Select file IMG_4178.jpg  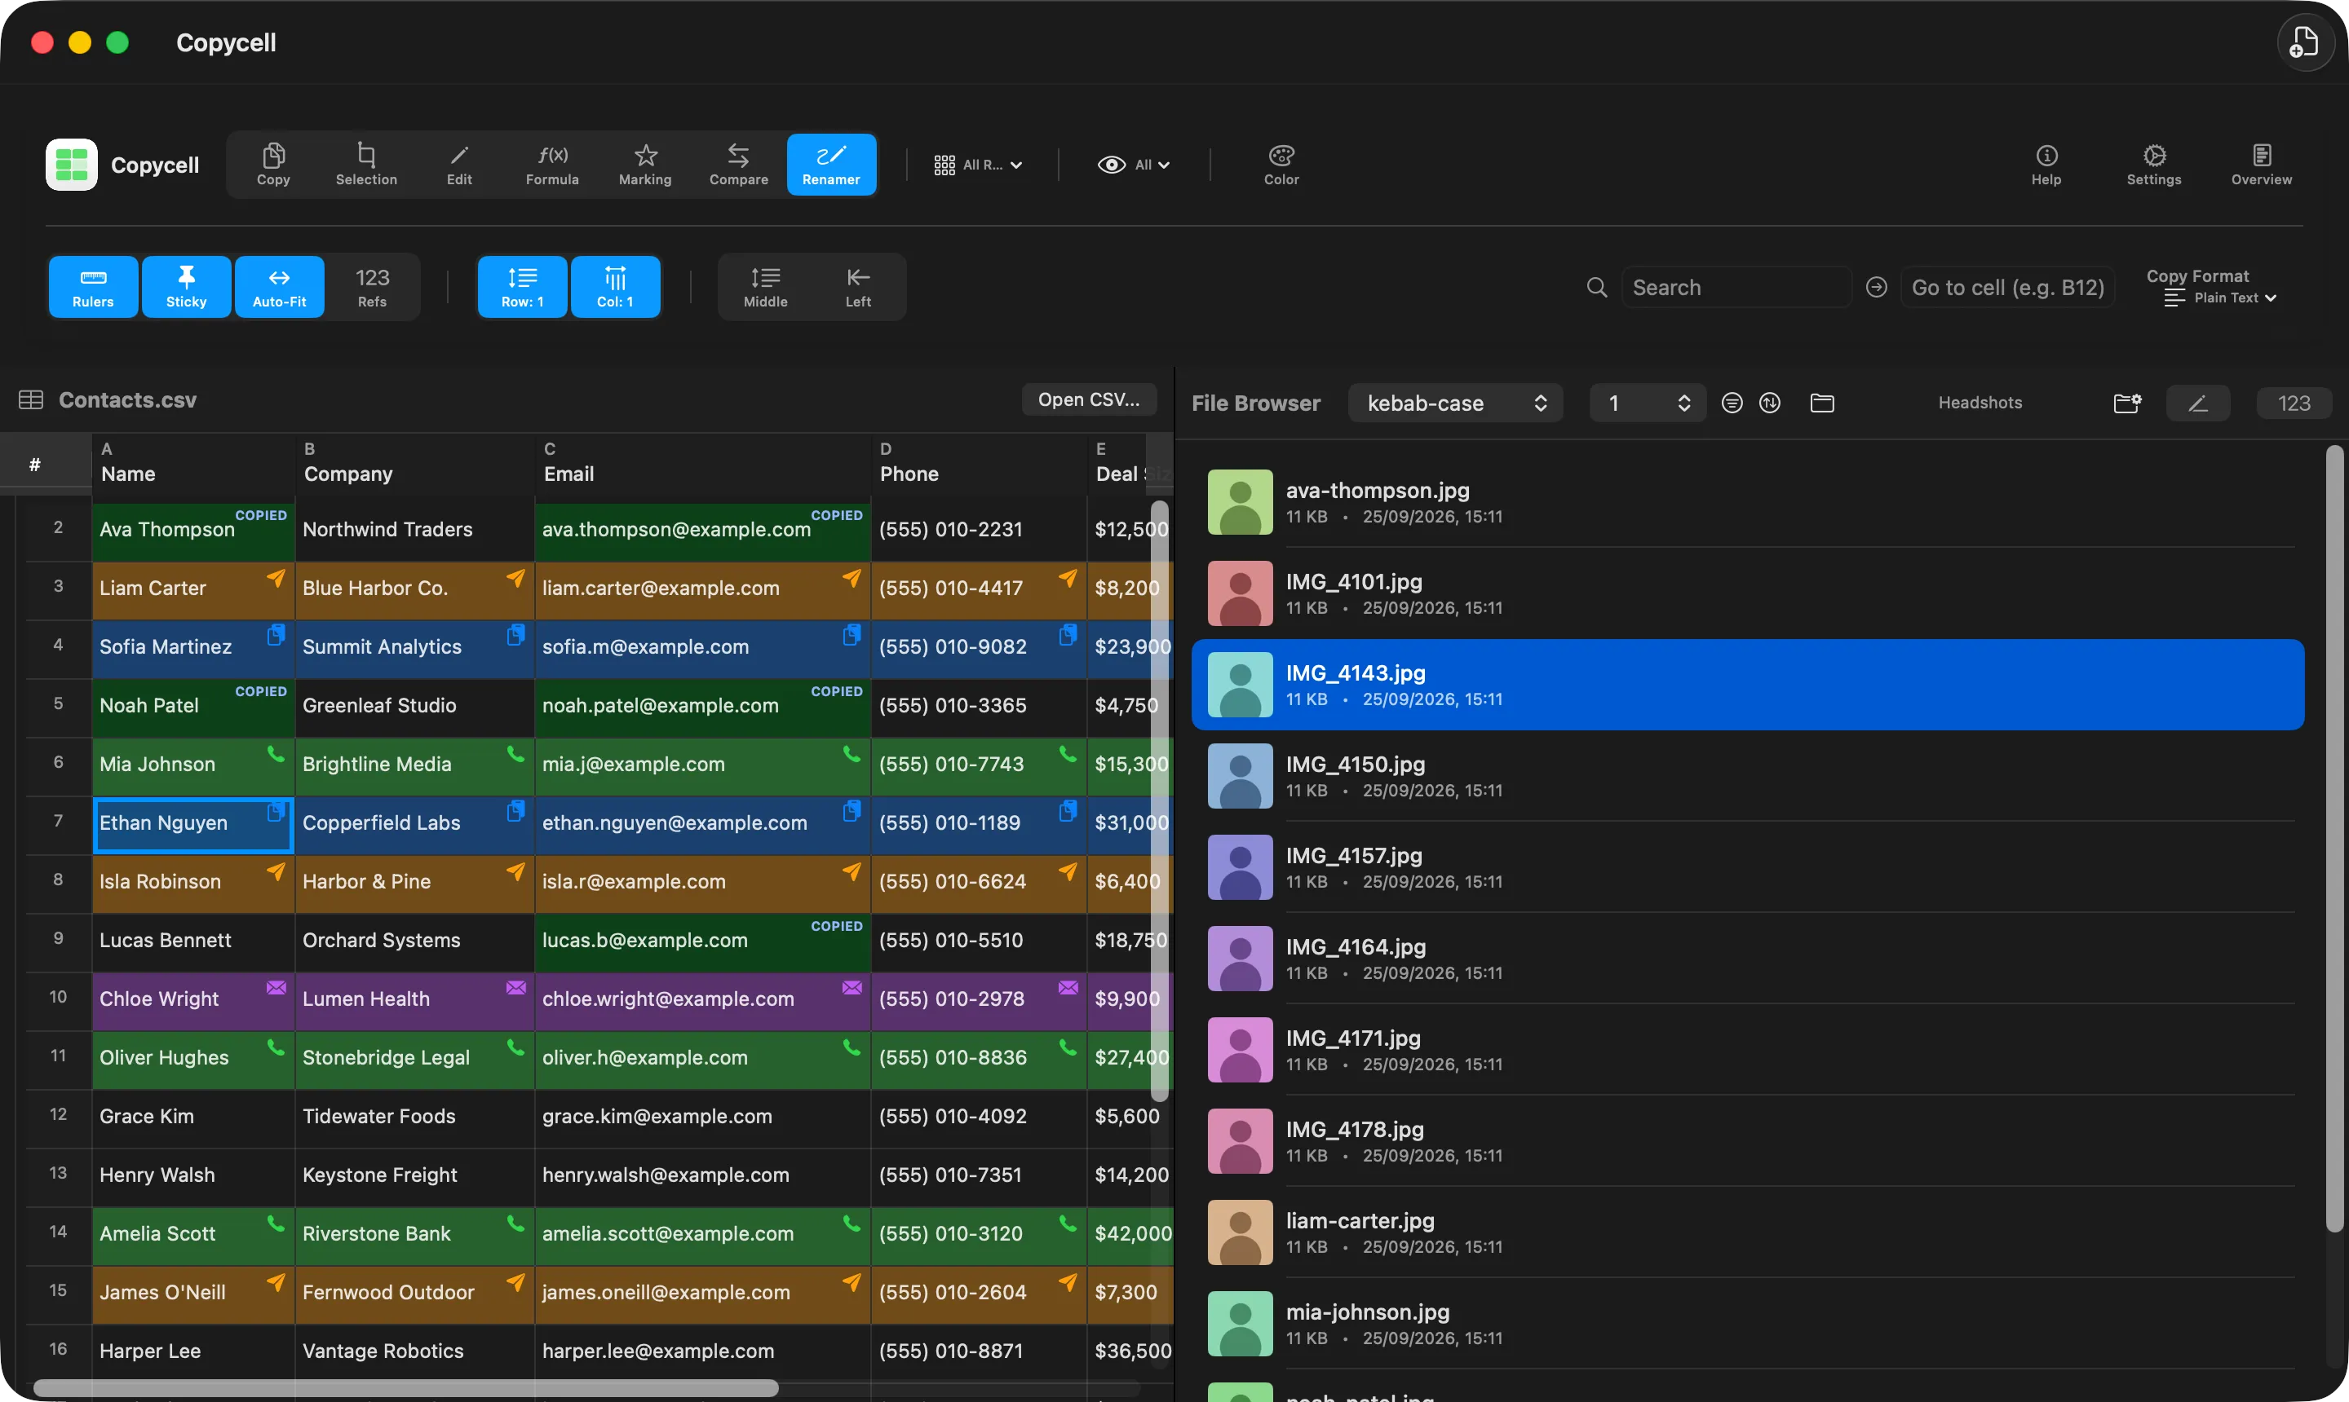[x=1748, y=1141]
